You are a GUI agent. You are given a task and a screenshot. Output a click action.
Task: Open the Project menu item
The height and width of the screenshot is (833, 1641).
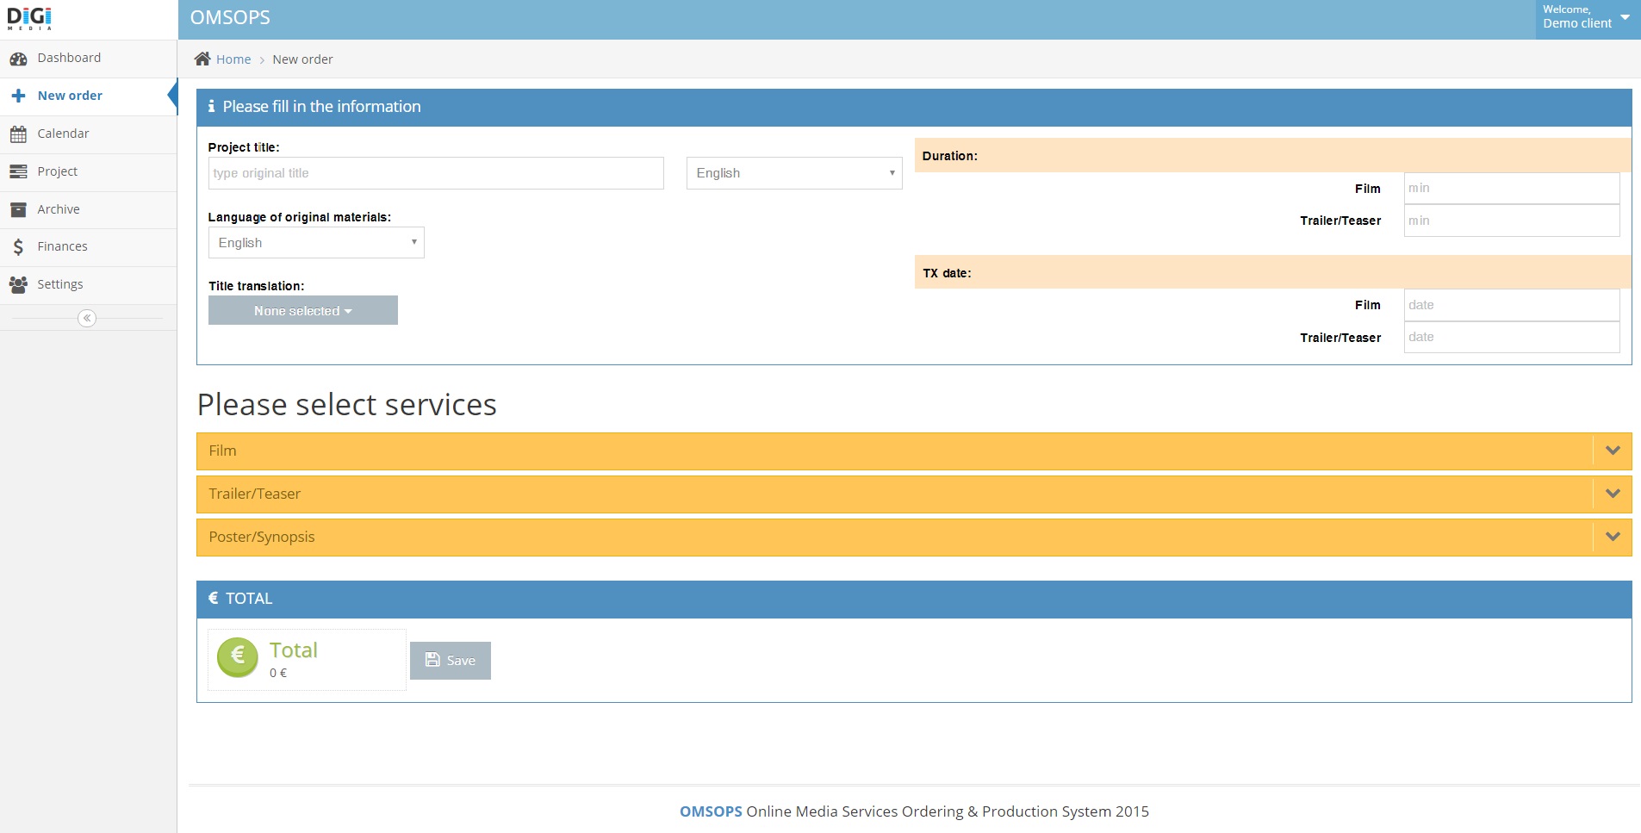58,171
